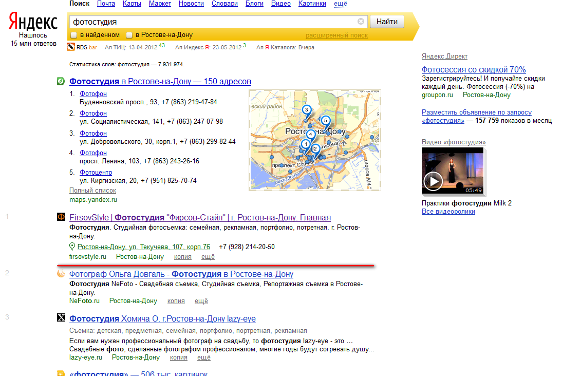Tick the "в Ростове-на-Дону" checkbox
This screenshot has height=376, width=581.
tap(129, 35)
